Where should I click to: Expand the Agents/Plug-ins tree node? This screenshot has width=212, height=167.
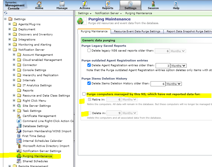pyautogui.click(x=10, y=24)
